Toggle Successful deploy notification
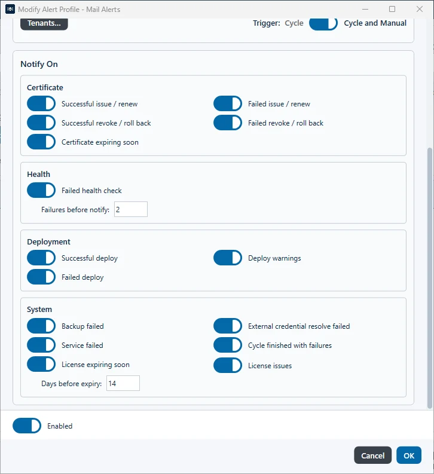Image resolution: width=434 pixels, height=474 pixels. click(41, 258)
